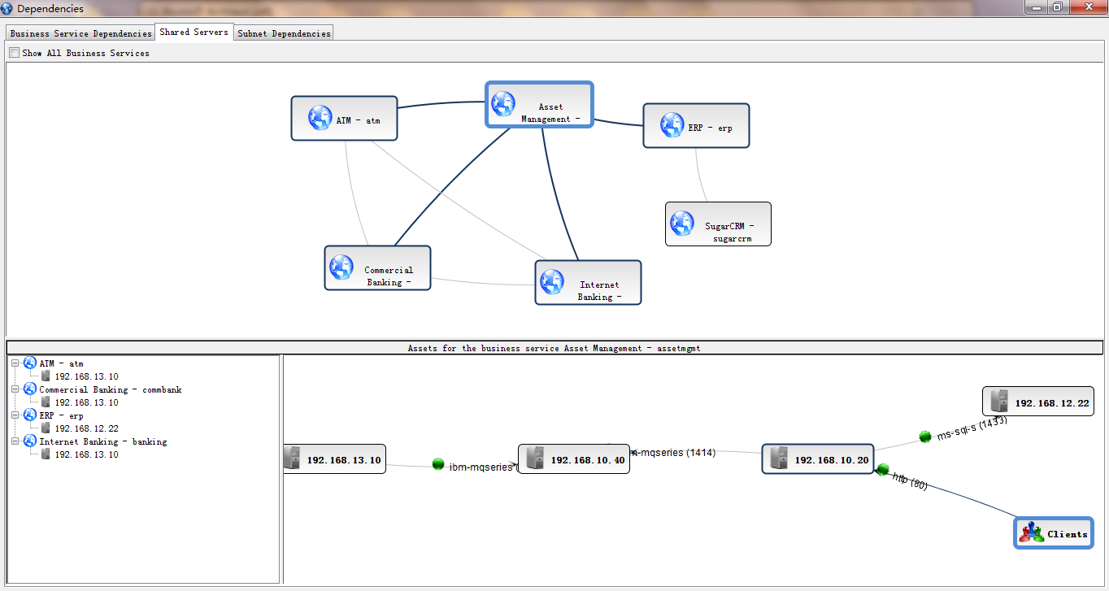The width and height of the screenshot is (1109, 591).
Task: Select 192.168.12.22 under ERP in tree
Action: (x=86, y=428)
